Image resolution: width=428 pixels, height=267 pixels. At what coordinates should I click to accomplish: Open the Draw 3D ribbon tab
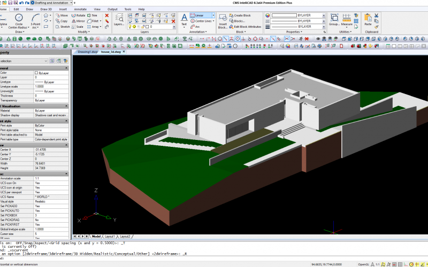46,9
